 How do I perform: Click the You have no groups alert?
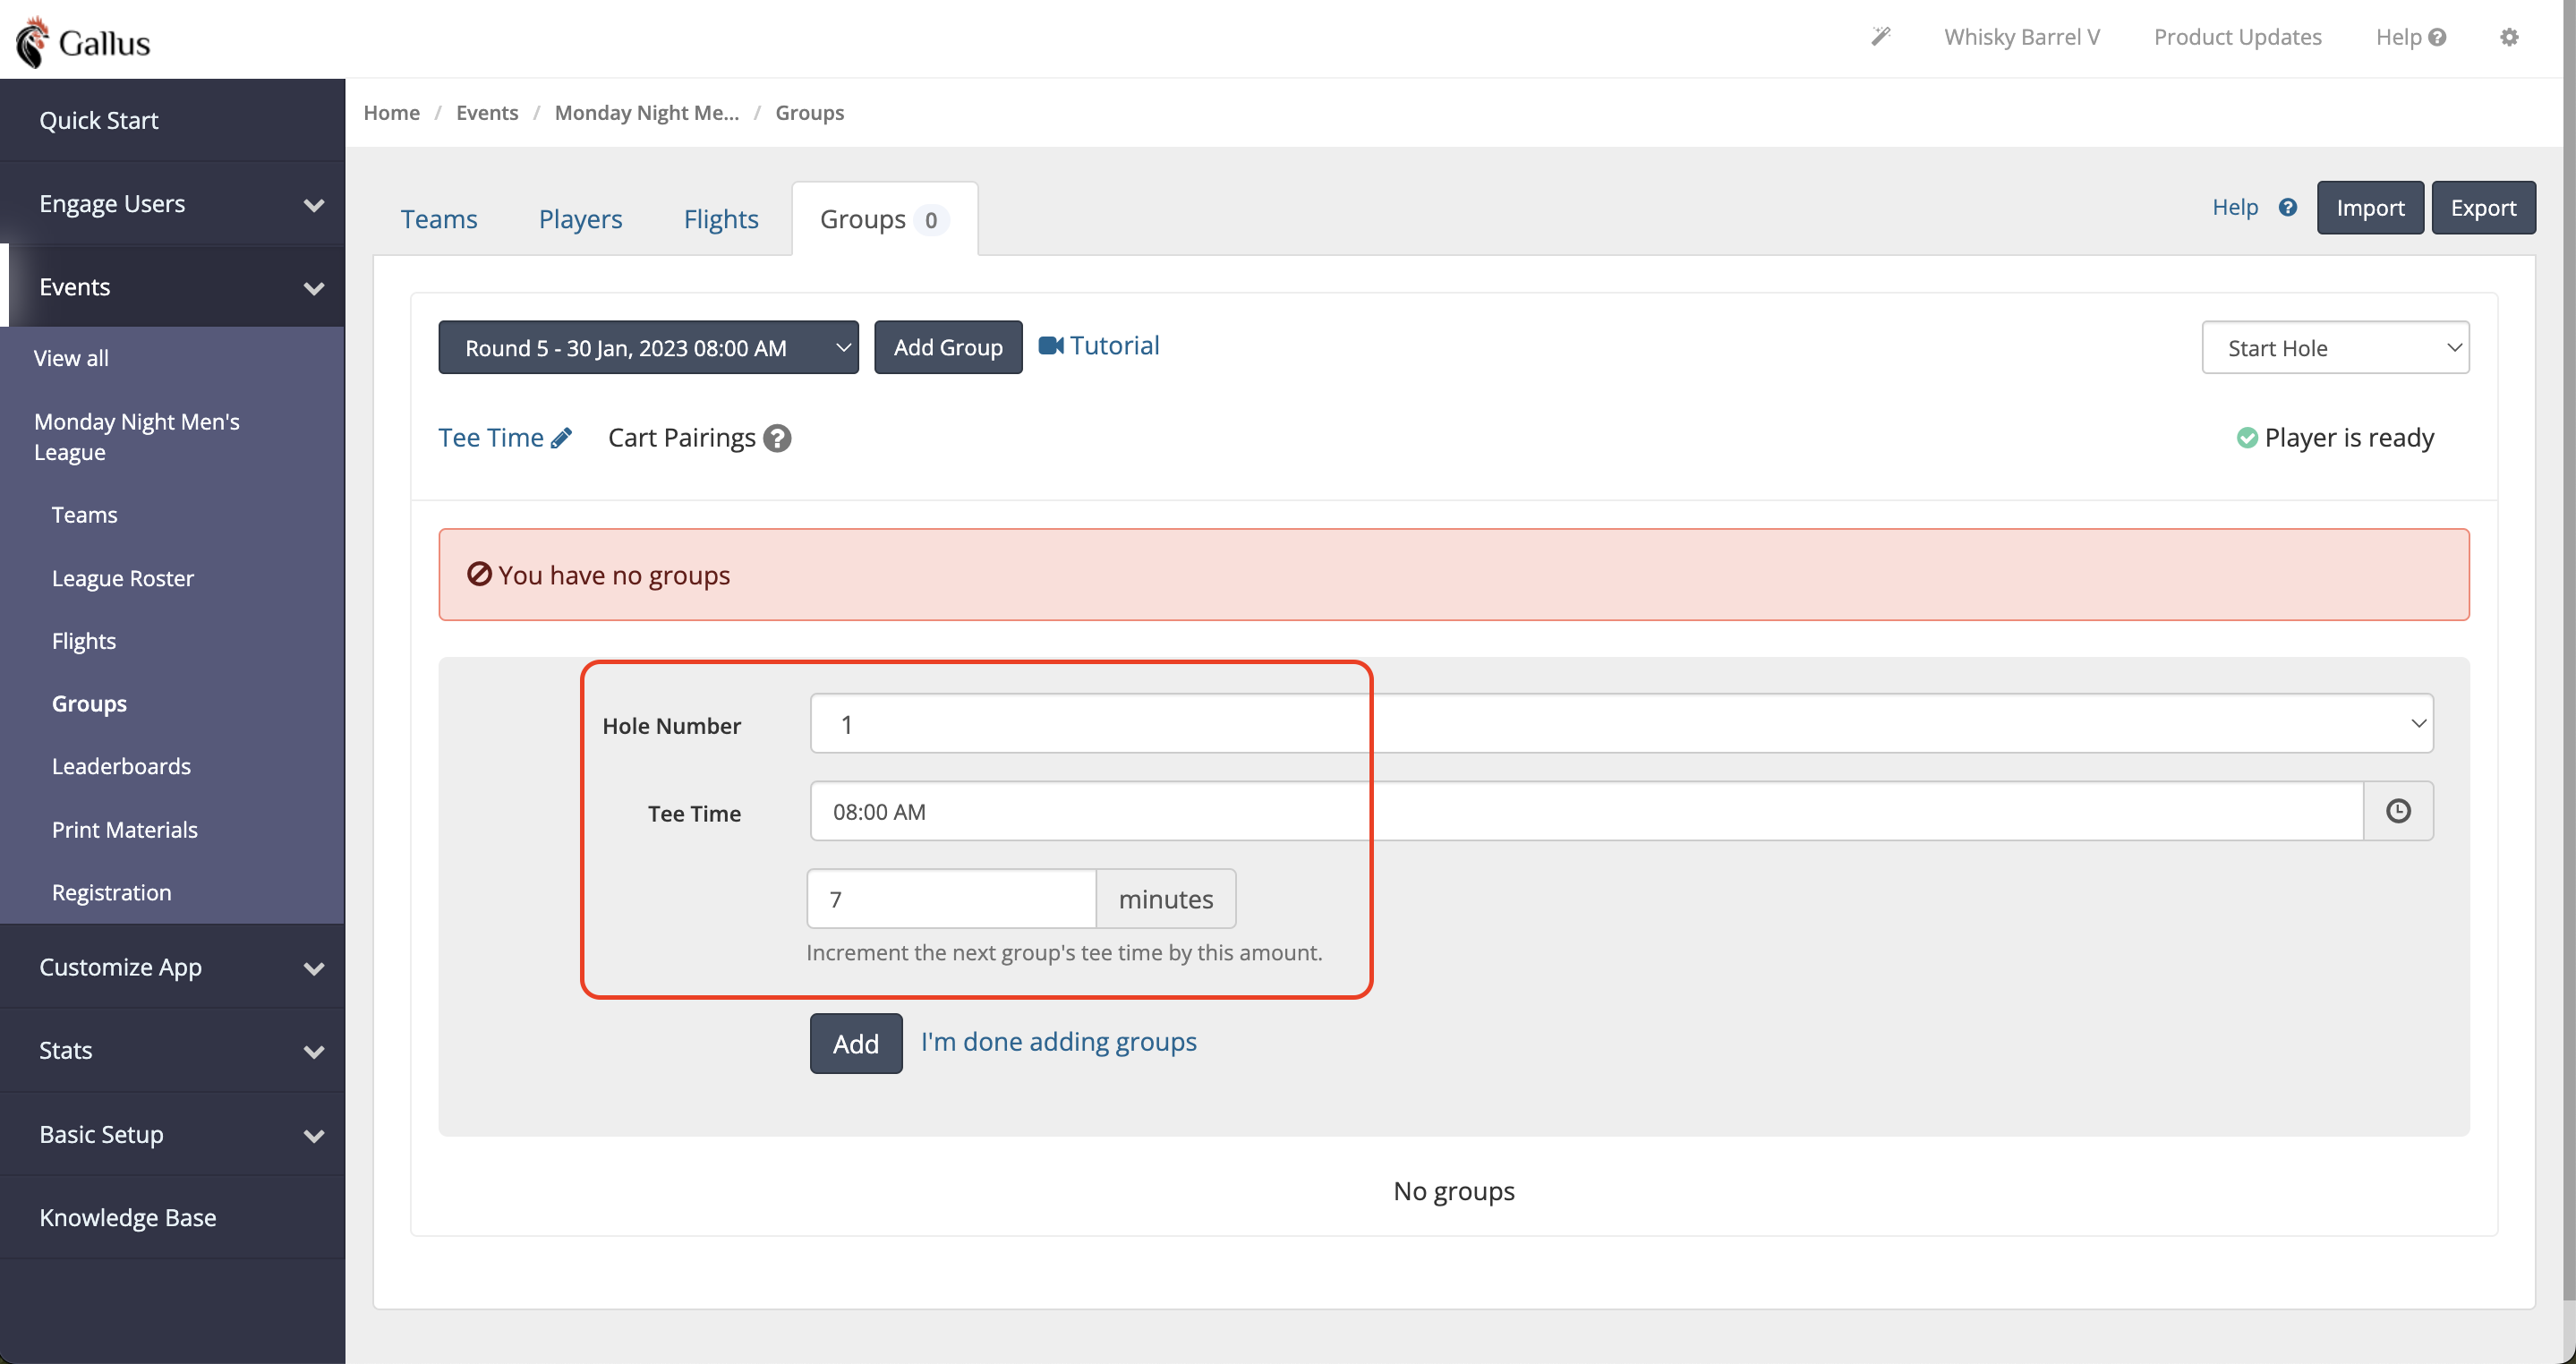tap(1454, 574)
